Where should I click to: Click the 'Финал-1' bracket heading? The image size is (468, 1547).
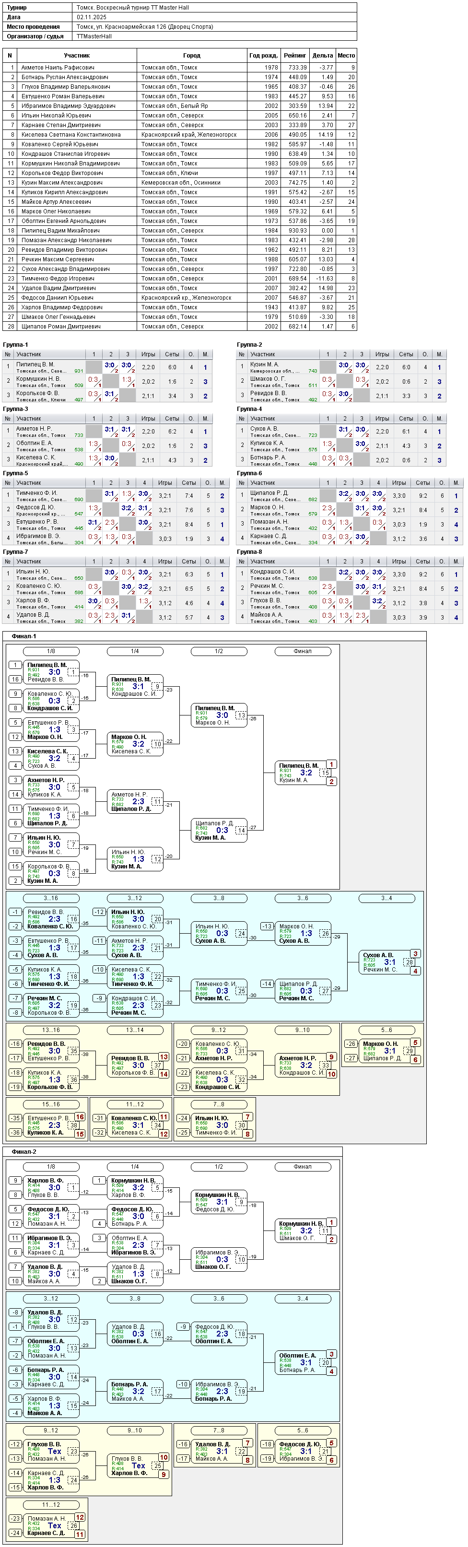click(24, 636)
